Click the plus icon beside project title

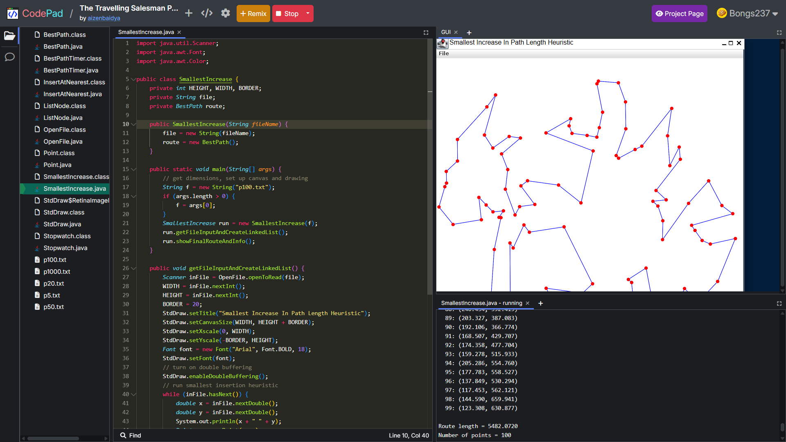coord(189,14)
